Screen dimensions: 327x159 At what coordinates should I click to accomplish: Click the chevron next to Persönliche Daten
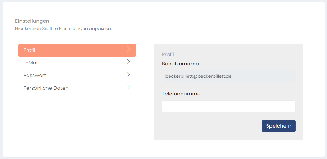(x=128, y=87)
